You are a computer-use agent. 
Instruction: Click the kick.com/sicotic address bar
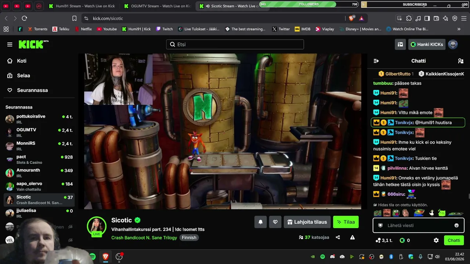(x=213, y=18)
